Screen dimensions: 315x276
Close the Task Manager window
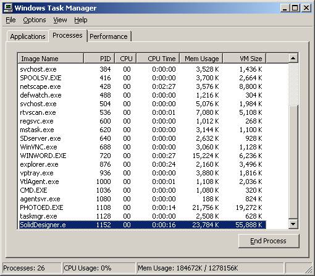point(306,8)
